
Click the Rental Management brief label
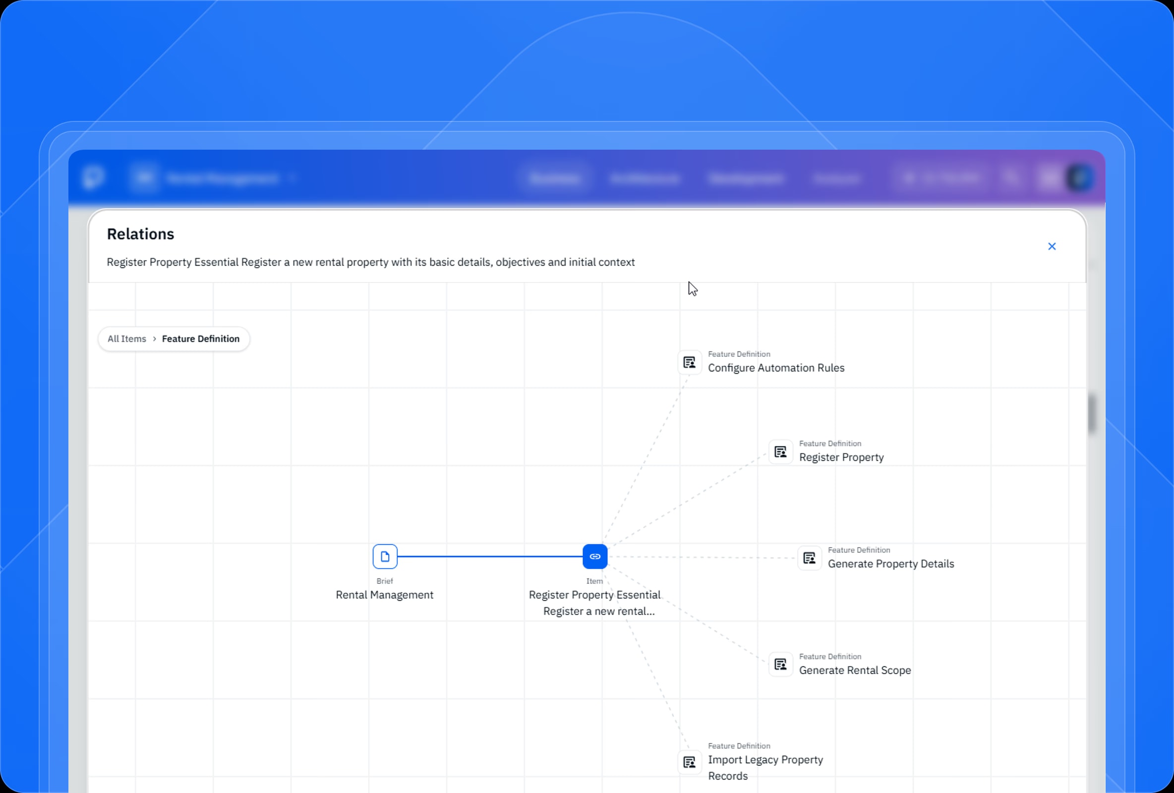pos(384,595)
